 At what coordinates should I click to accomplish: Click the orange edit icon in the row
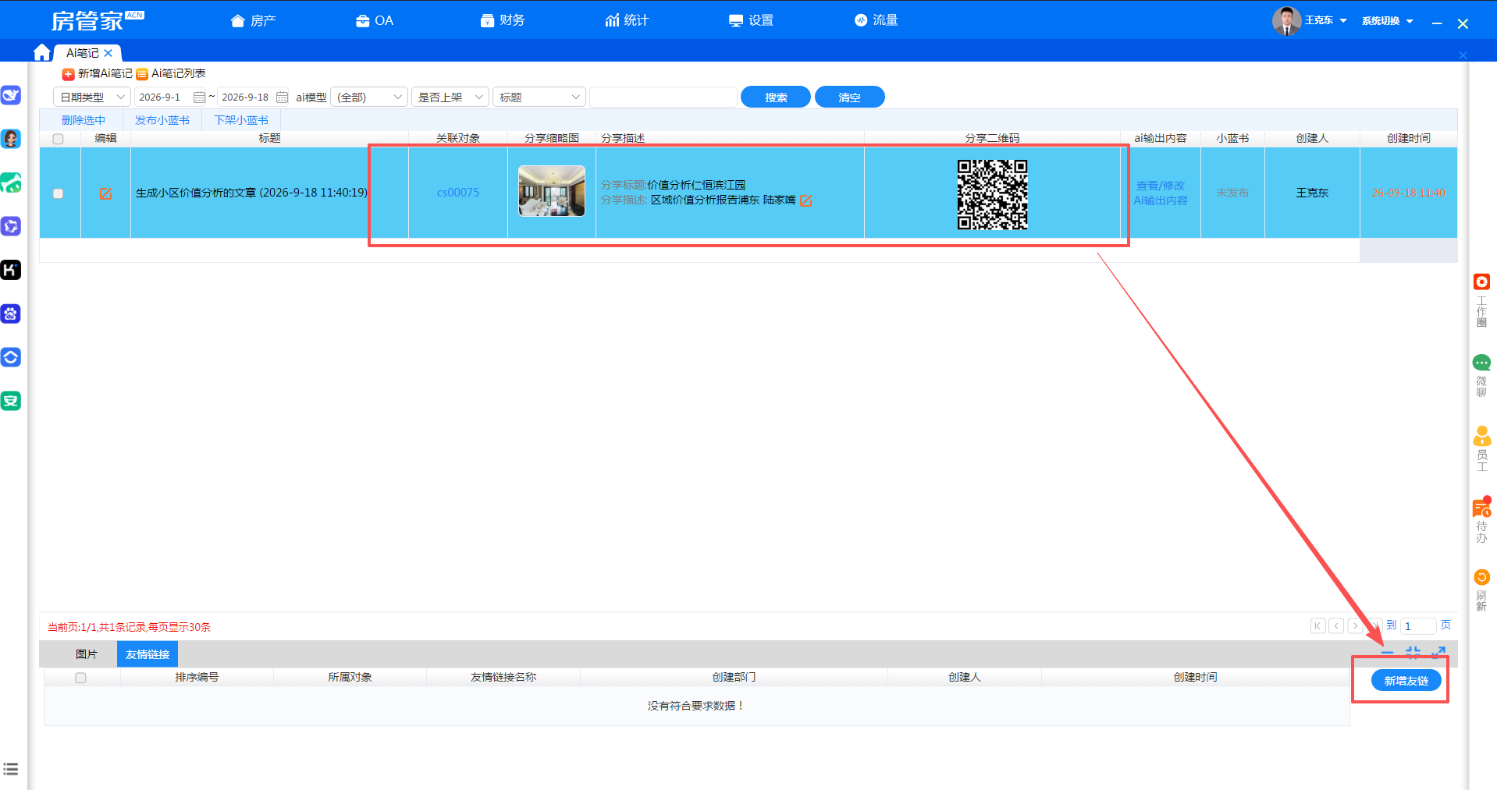pyautogui.click(x=105, y=193)
